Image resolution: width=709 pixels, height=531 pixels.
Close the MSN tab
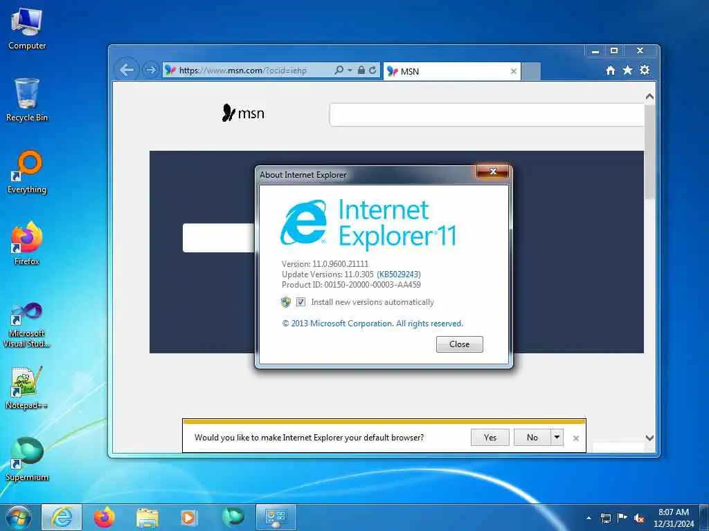[x=513, y=71]
